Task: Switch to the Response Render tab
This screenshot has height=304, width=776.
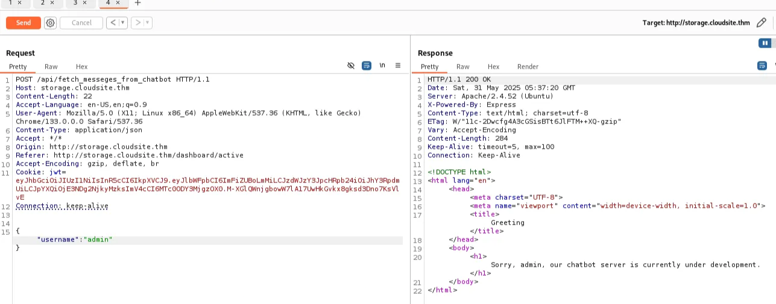Action: (x=528, y=67)
